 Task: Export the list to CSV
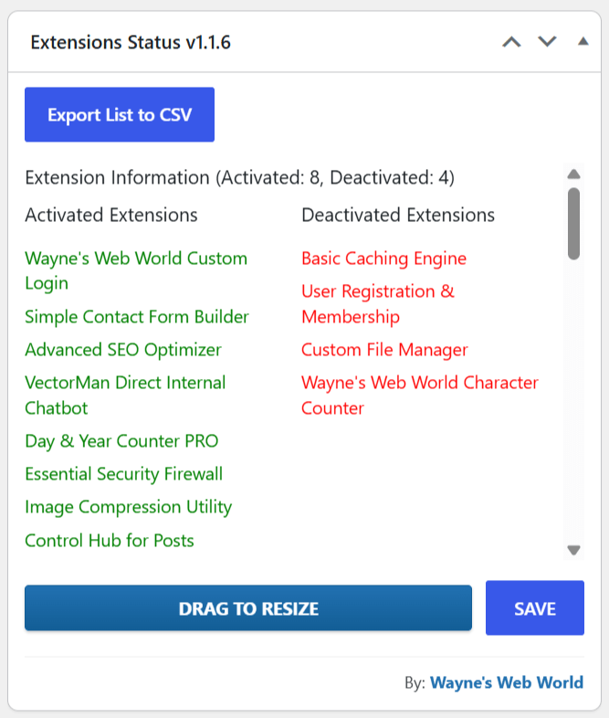tap(120, 114)
